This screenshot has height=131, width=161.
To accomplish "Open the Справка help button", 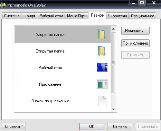I will [x=14, y=127].
